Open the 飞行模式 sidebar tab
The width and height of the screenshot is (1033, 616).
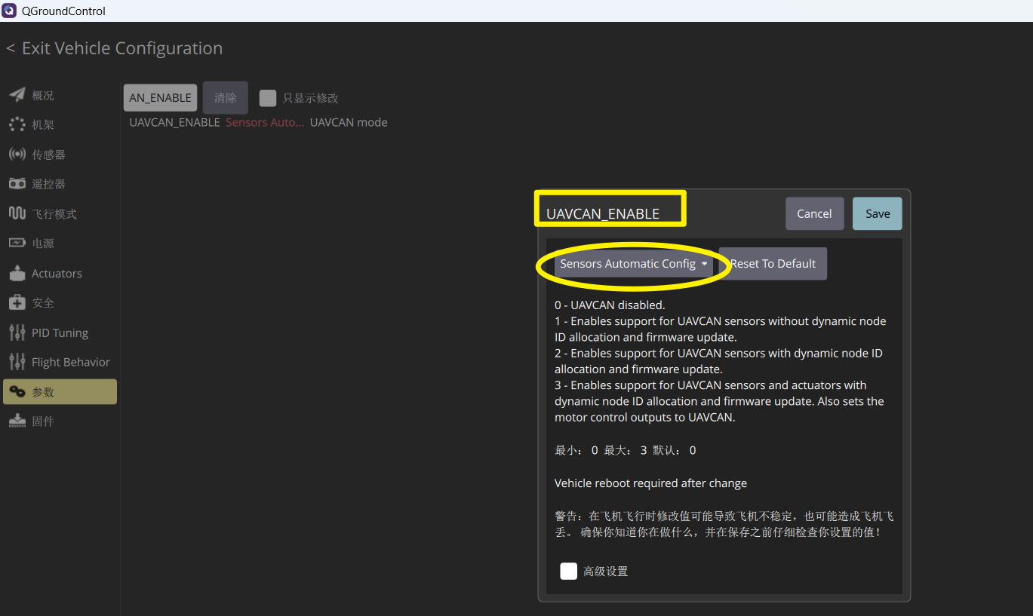[60, 213]
